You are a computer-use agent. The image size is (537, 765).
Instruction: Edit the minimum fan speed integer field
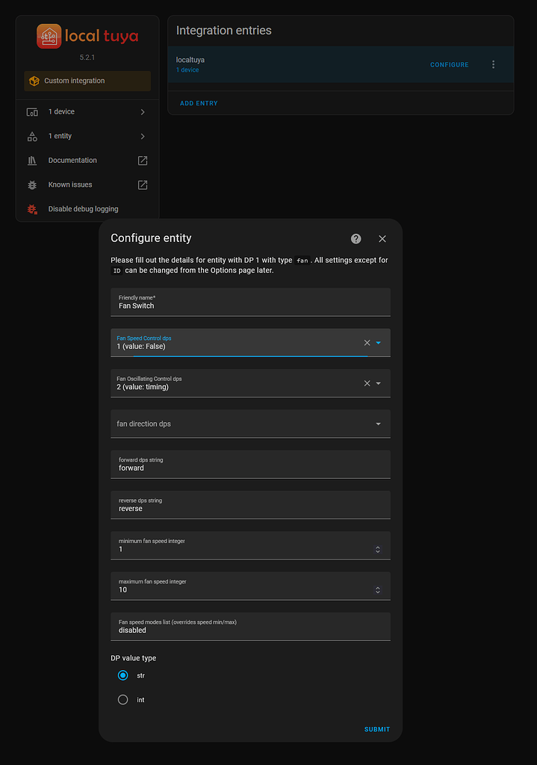pyautogui.click(x=251, y=545)
